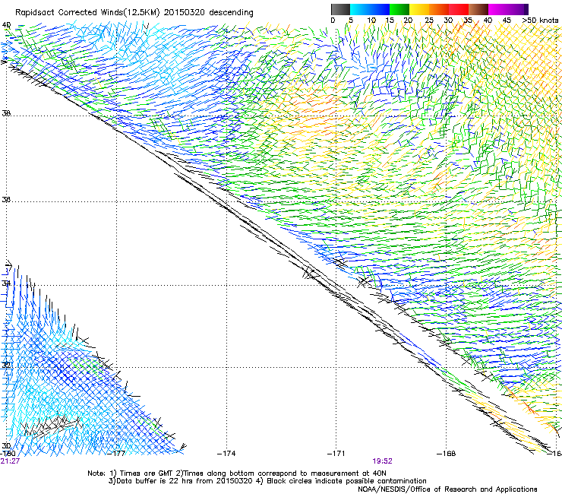Click the '-174' longitude axis label
Viewport: 562px width, 494px height.
pos(226,454)
